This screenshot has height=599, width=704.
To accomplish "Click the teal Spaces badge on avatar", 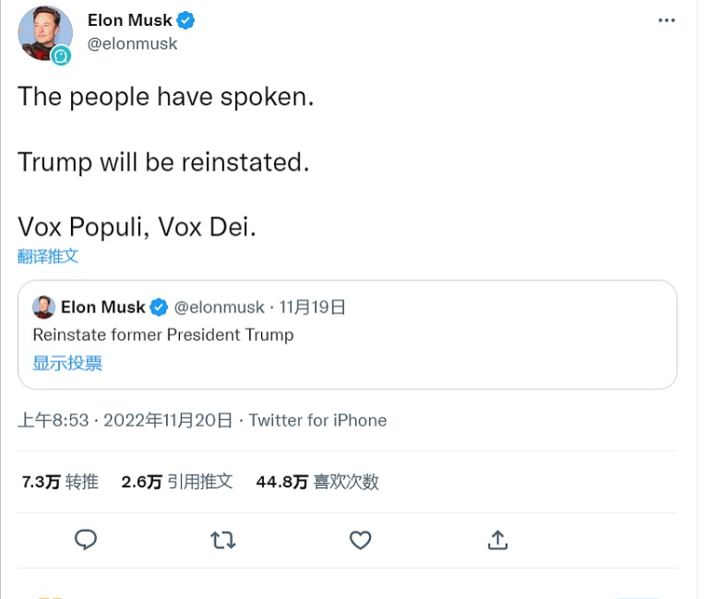I will (x=61, y=55).
